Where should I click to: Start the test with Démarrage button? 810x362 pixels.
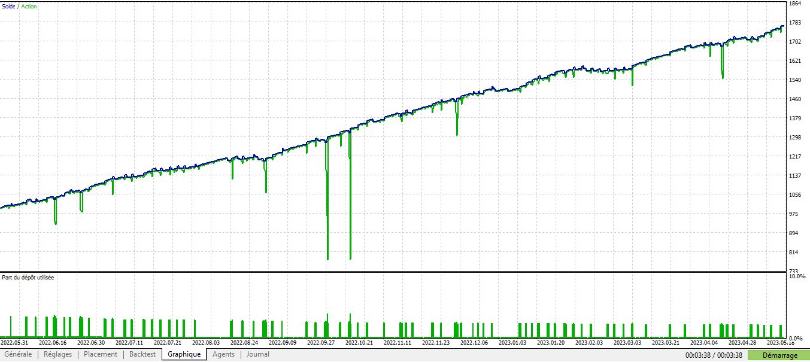tap(778, 355)
